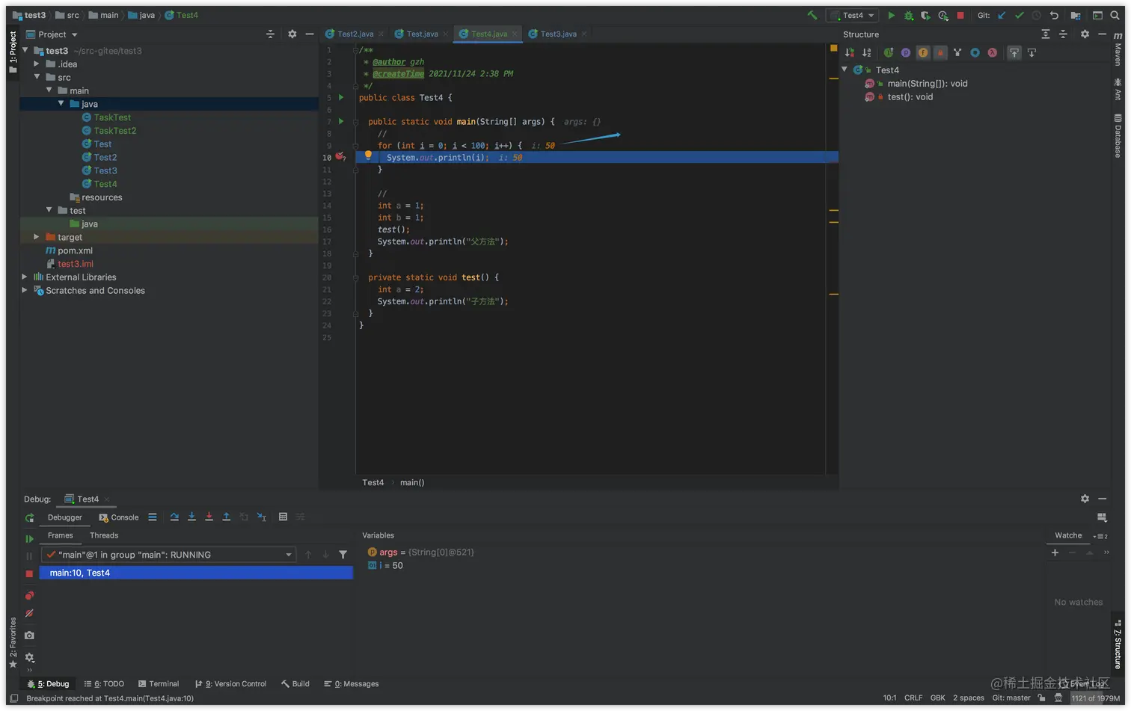The height and width of the screenshot is (711, 1131).
Task: Toggle Show Non-Public members in Structure
Action: (x=940, y=52)
